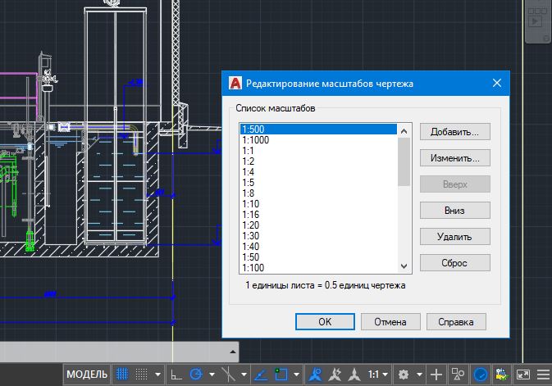Screen dimensions: 552x386
Task: Click the Добавить... button
Action: (455, 132)
